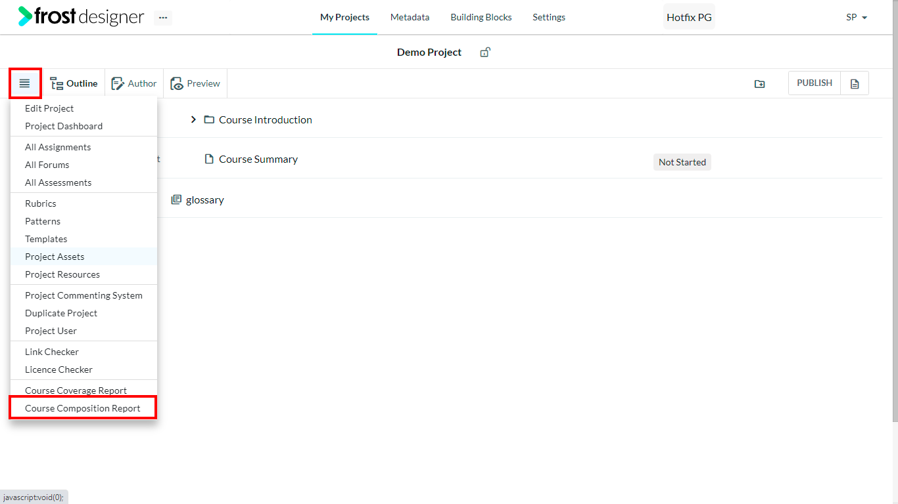This screenshot has width=898, height=504.
Task: Click the Demo Project title
Action: pos(429,52)
